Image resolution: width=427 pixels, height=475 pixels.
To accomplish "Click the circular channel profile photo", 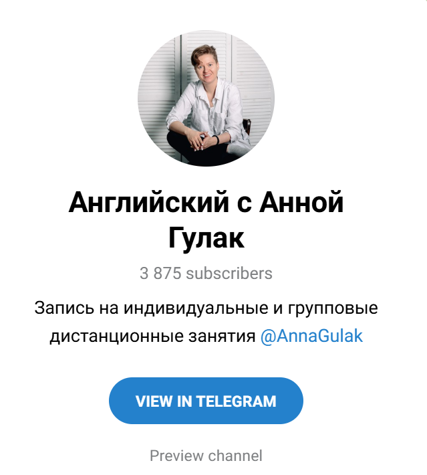I will (206, 98).
